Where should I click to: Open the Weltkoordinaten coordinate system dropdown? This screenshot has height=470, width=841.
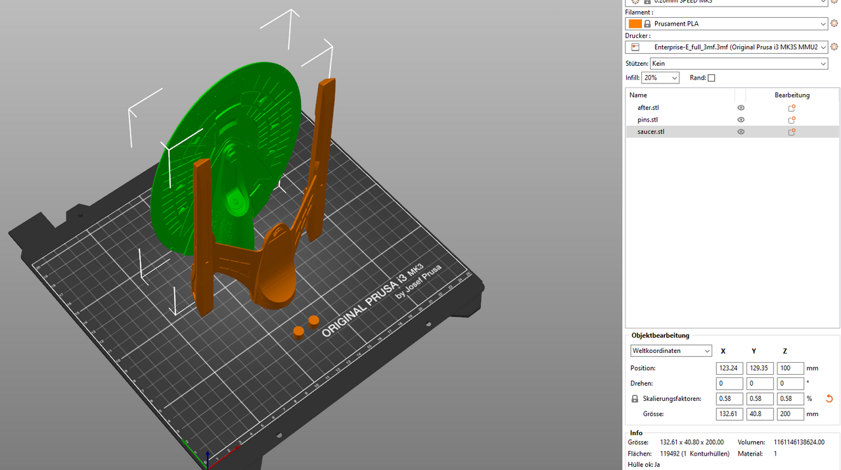pyautogui.click(x=671, y=351)
